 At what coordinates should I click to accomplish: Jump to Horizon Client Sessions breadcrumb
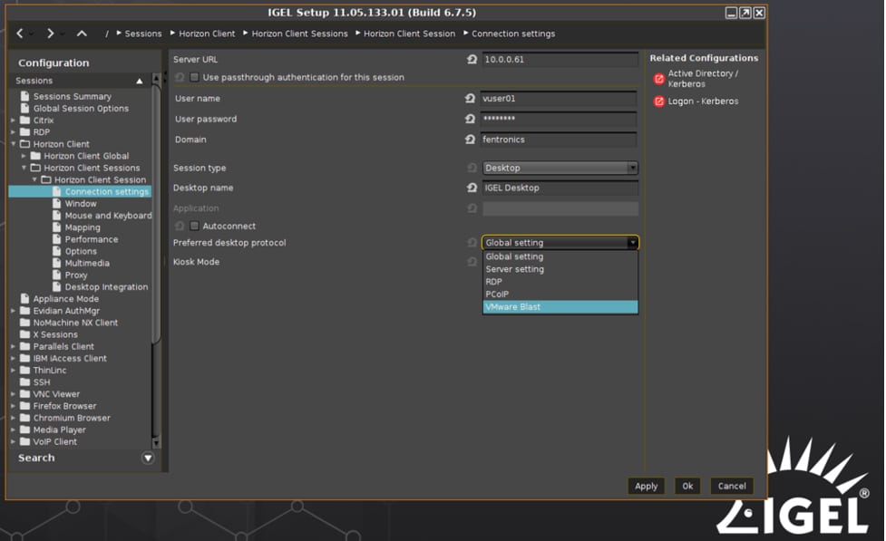coord(299,34)
